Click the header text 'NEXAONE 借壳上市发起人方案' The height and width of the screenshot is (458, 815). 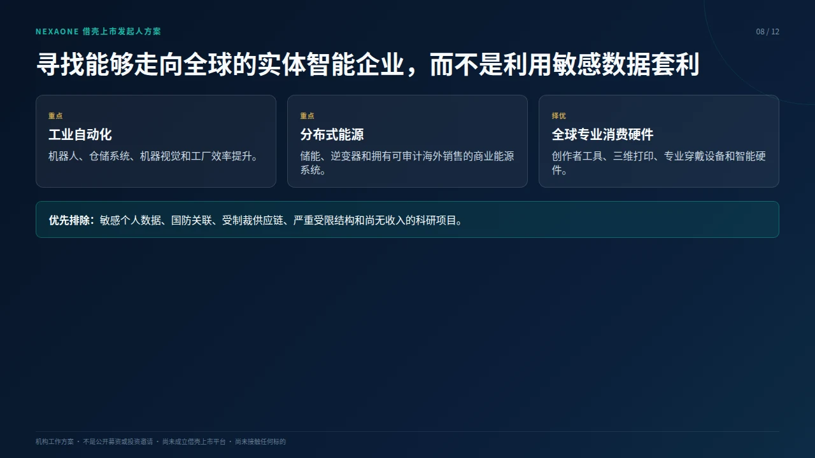click(98, 31)
